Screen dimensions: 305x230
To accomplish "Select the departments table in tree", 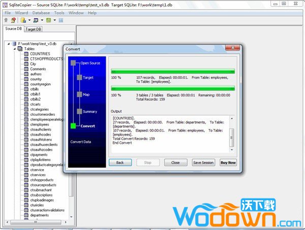I will coord(39,215).
